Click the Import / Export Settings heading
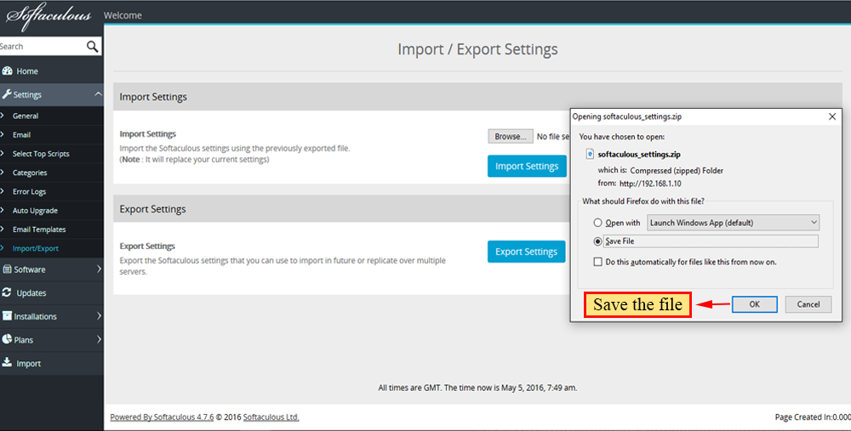 point(477,49)
